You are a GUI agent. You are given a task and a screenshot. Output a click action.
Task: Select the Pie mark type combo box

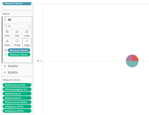17,26
